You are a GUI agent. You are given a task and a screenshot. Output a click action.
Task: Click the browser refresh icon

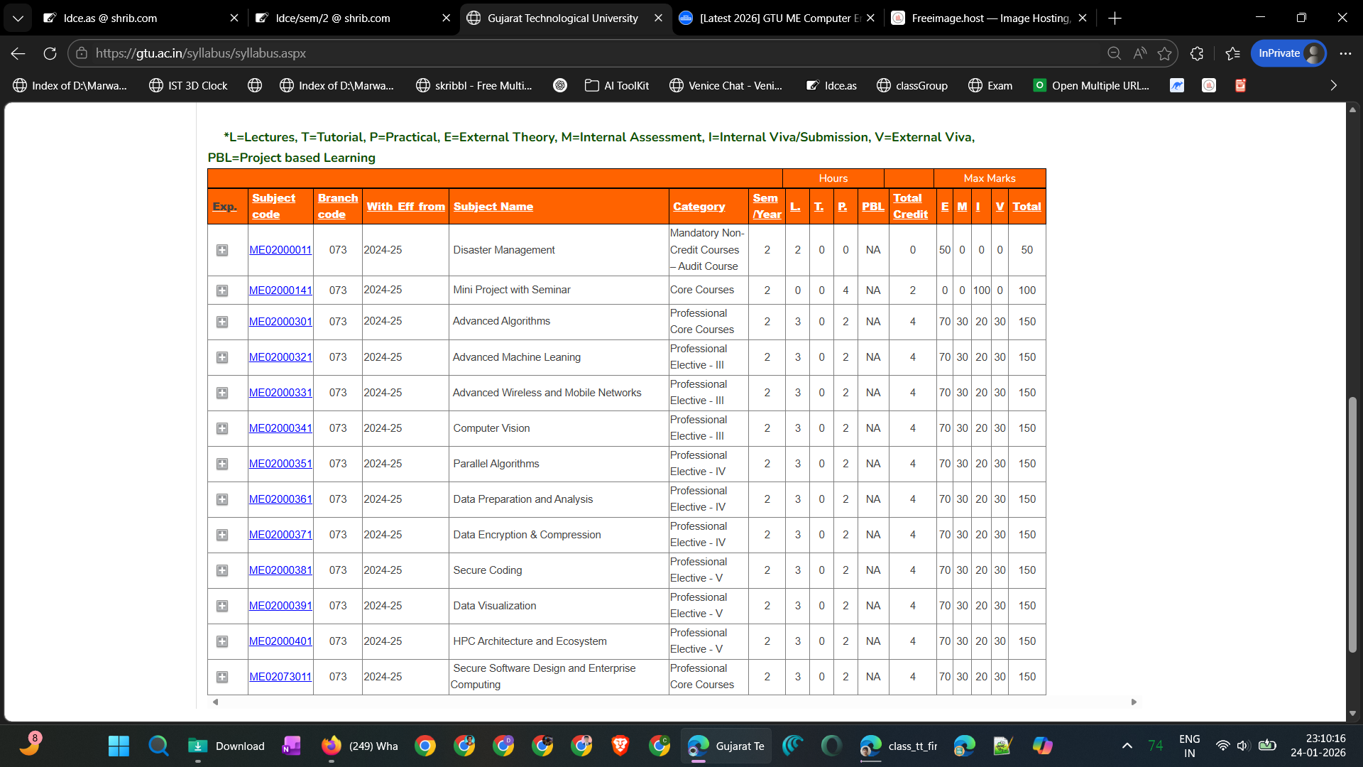point(50,53)
